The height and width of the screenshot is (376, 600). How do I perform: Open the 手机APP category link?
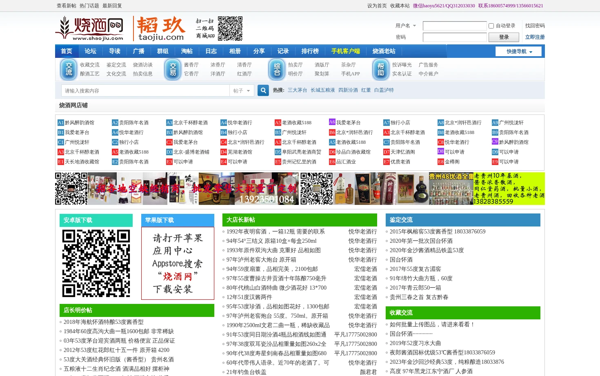click(351, 74)
